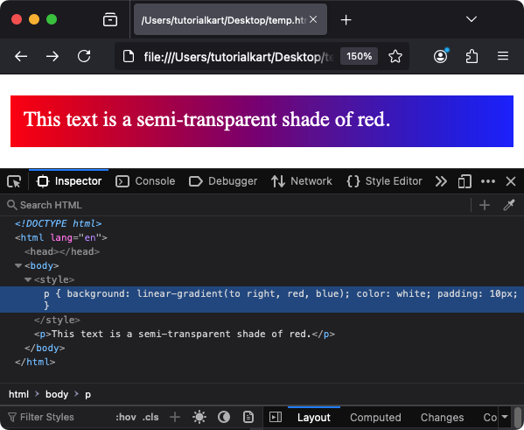Switch to the Style Editor tab

[x=384, y=181]
